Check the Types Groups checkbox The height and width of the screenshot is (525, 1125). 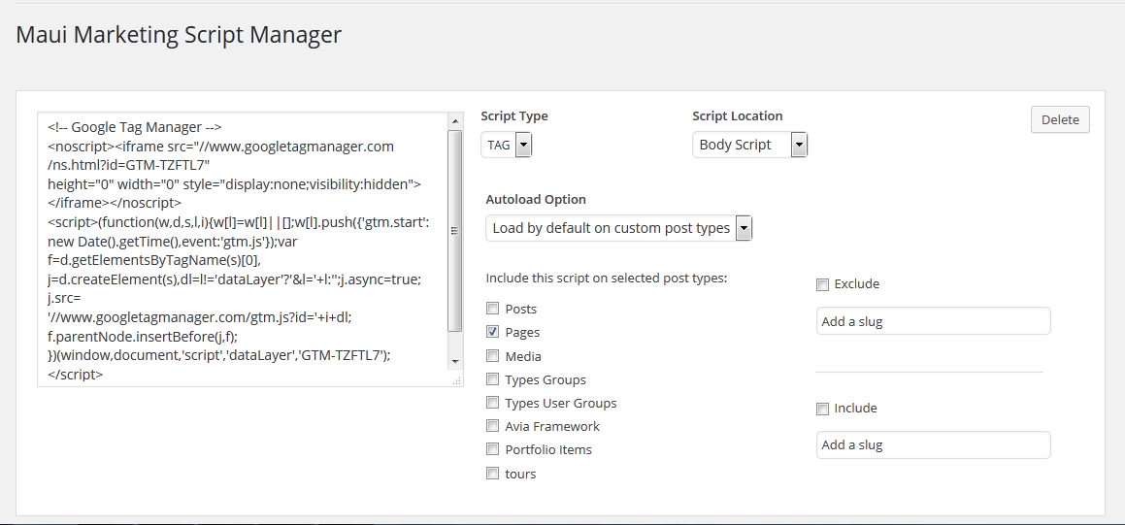tap(492, 379)
